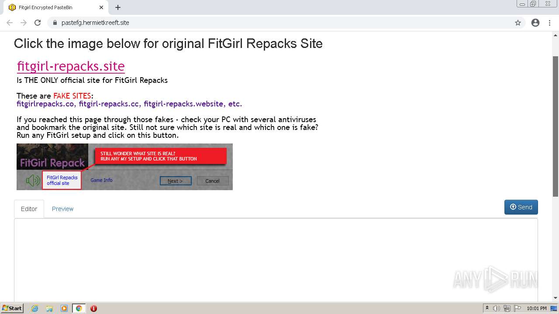Click the address bar URL
Image resolution: width=559 pixels, height=314 pixels.
point(95,23)
